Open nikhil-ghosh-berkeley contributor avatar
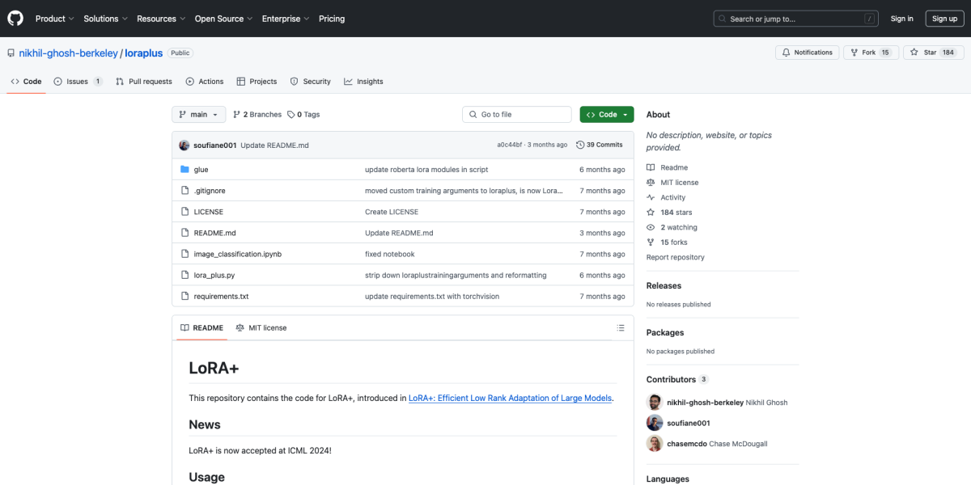The height and width of the screenshot is (485, 971). click(655, 403)
